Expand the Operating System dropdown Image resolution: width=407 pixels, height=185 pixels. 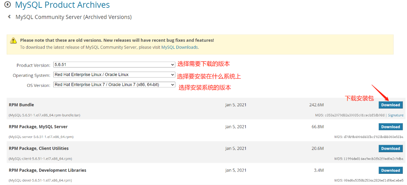[x=114, y=75]
